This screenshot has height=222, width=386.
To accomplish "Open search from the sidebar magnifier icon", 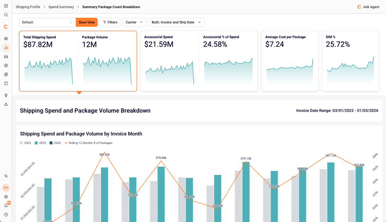I will (6, 15).
